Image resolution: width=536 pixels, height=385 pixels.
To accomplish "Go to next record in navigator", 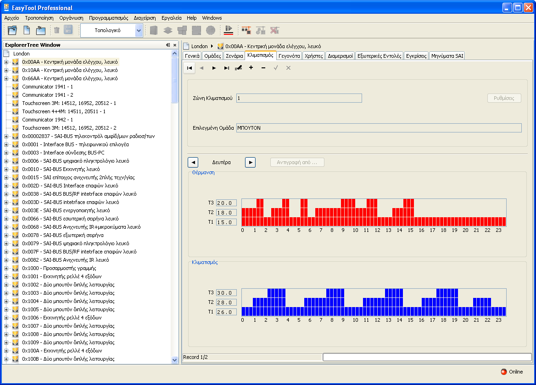I will tap(214, 68).
